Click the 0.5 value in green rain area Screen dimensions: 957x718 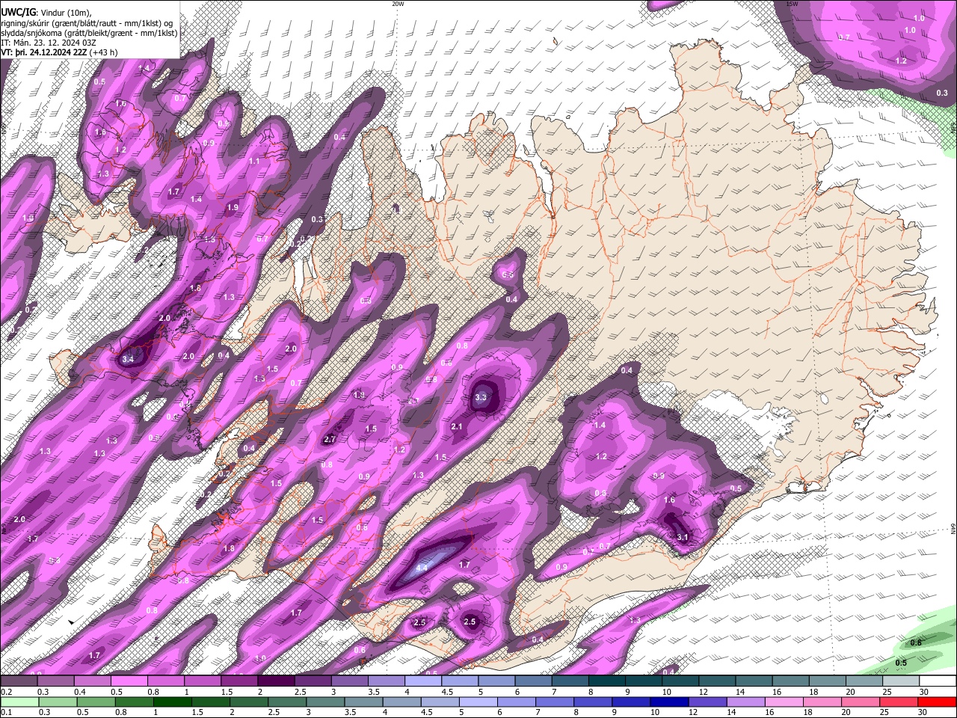click(901, 663)
